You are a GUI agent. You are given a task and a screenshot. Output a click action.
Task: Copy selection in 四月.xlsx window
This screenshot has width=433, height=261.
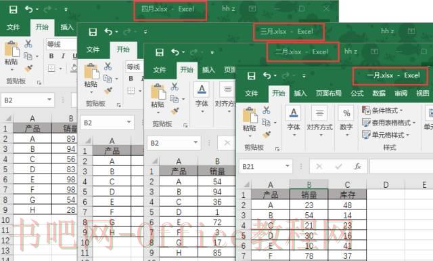[x=28, y=56]
